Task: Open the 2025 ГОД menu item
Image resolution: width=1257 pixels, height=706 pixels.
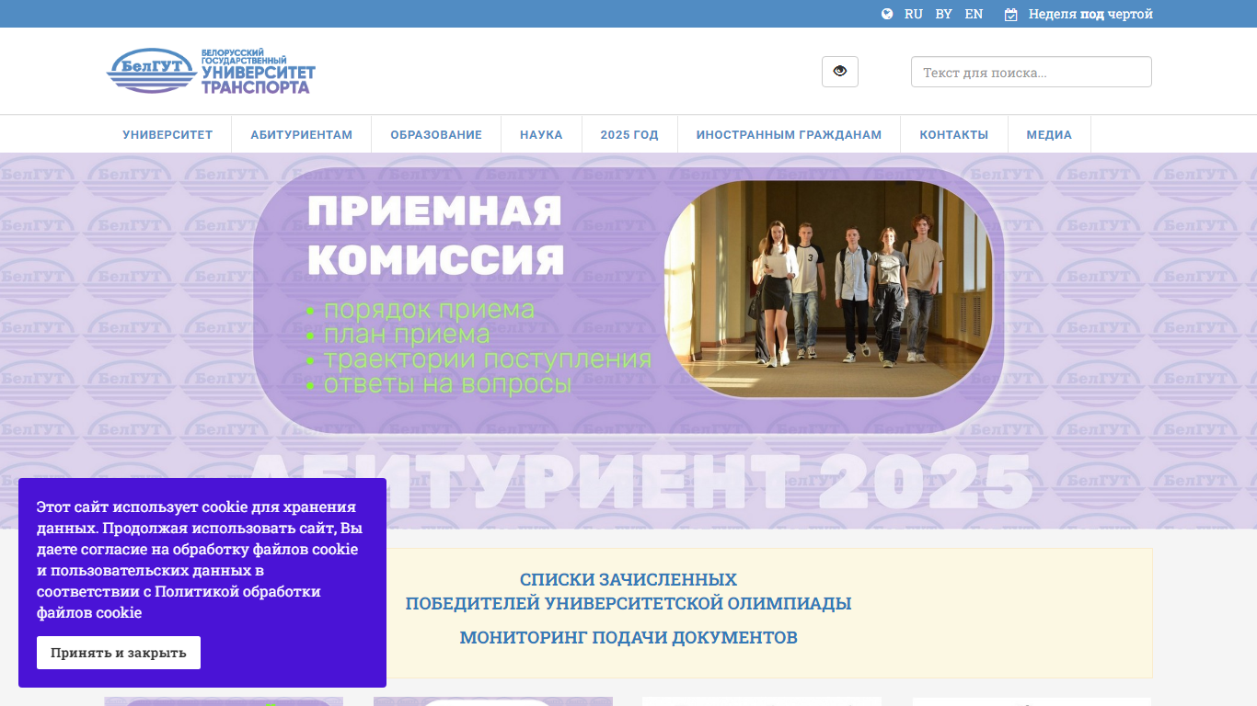Action: pos(629,134)
